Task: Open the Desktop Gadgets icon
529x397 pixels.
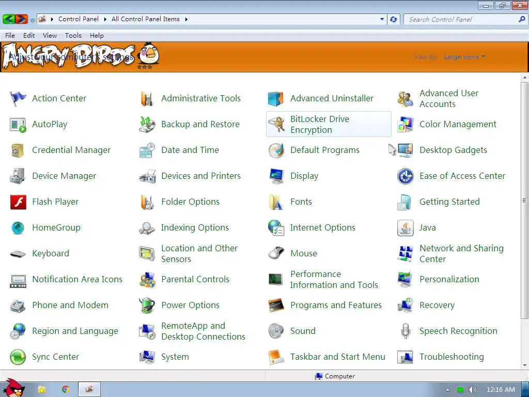Action: [x=405, y=150]
